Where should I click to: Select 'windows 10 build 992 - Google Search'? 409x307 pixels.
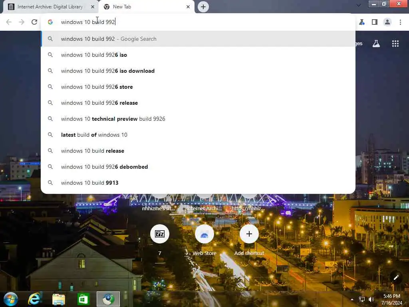point(198,39)
